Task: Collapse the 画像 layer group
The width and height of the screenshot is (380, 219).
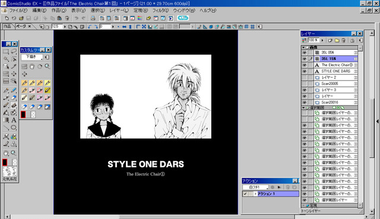Action: tap(303, 47)
